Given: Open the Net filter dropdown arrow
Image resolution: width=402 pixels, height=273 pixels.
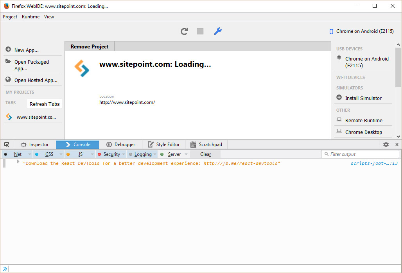Looking at the screenshot, I should (29, 154).
